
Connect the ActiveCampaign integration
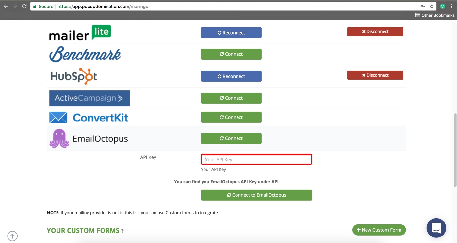tap(231, 98)
